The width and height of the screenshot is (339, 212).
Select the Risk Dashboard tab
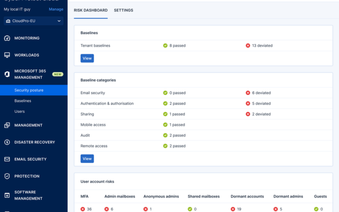[x=91, y=10]
